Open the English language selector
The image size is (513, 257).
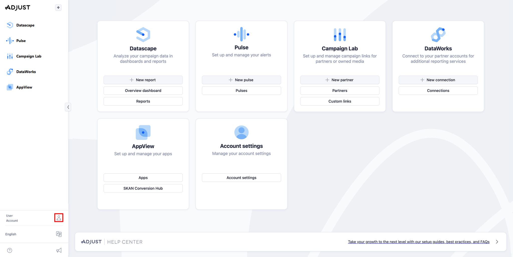click(x=34, y=234)
